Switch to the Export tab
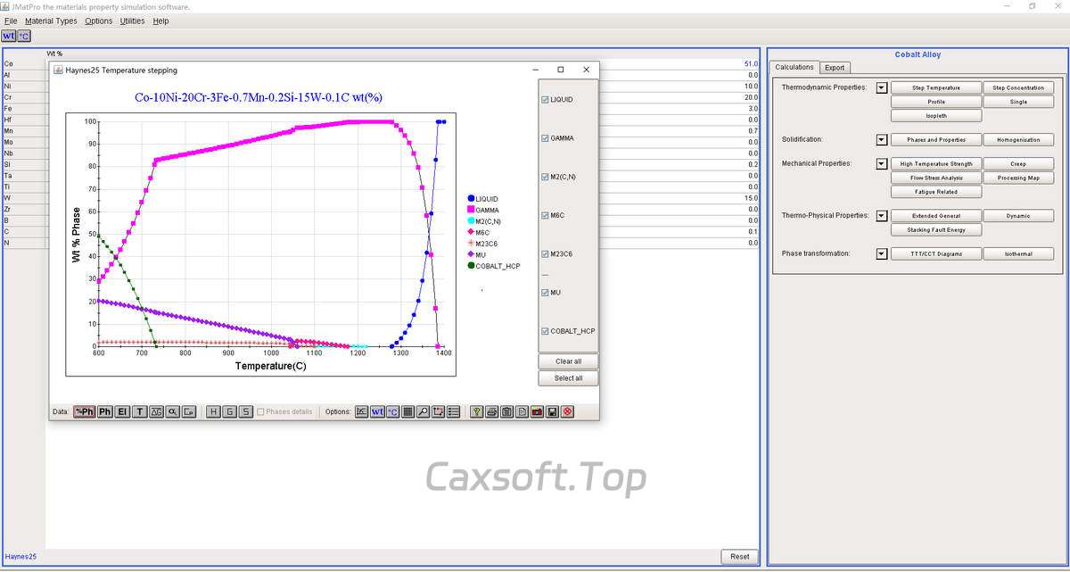Viewport: 1070px width, 572px height. [835, 68]
